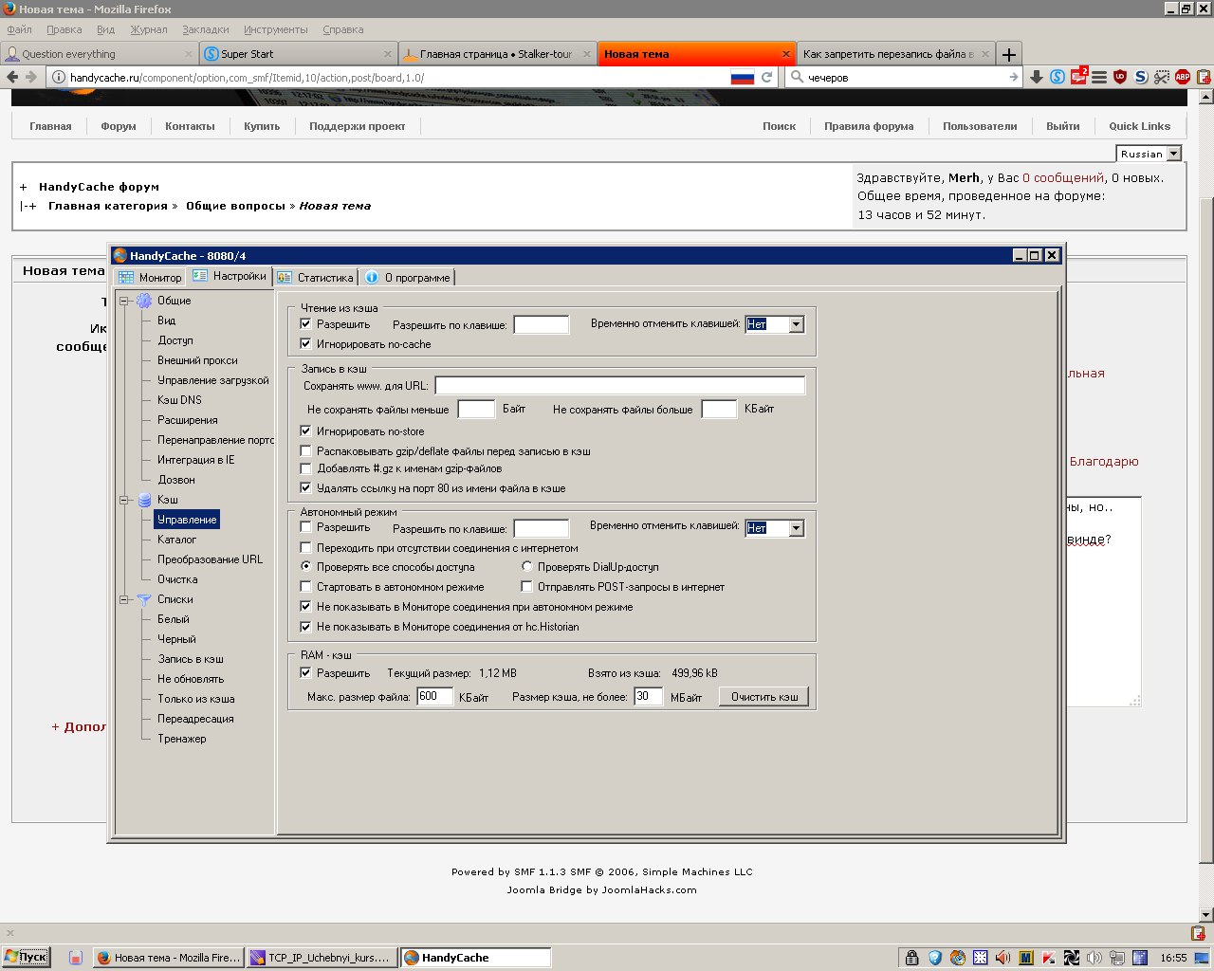The image size is (1214, 971).
Task: Open Временно отменить клавишей dropdown in Чтение из кэша
Action: [x=796, y=324]
